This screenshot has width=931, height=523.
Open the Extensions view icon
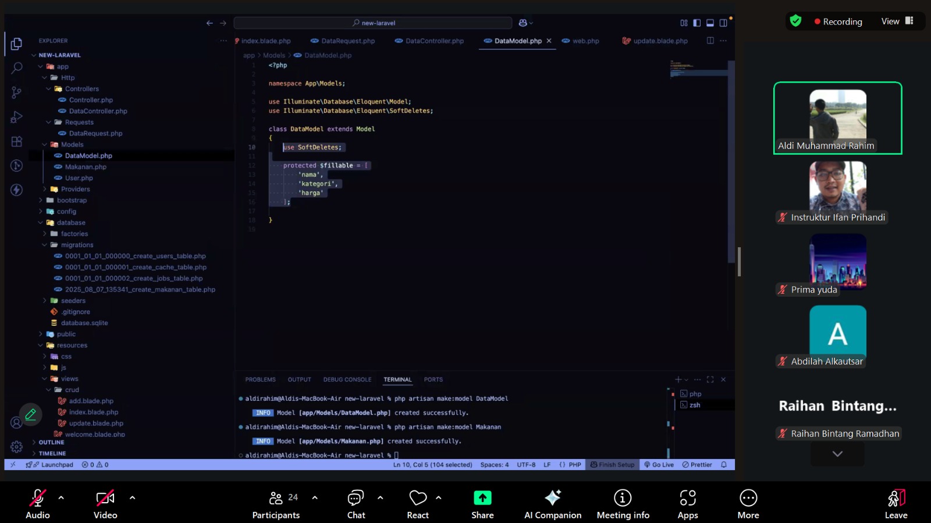[17, 141]
